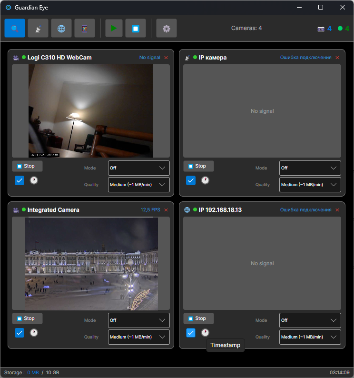Uncheck the blue checkbox under IP 192.168.18.13 Stop
The height and width of the screenshot is (378, 354).
coord(191,333)
